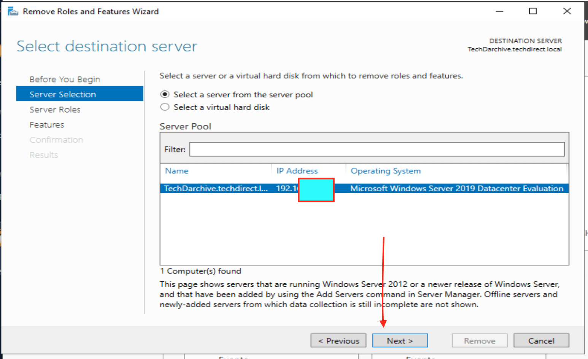588x359 pixels.
Task: Click the wizard icon in the title bar
Action: click(x=13, y=11)
